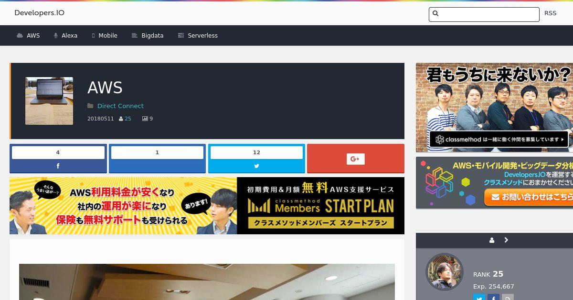Click the article laptop thumbnail image
Viewport: 573px width, 300px height.
[49, 101]
